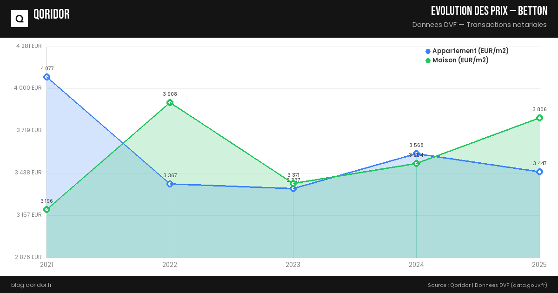This screenshot has width=558, height=293.
Task: Click the 2025 Maison marker at 3 806
Action: coord(539,118)
